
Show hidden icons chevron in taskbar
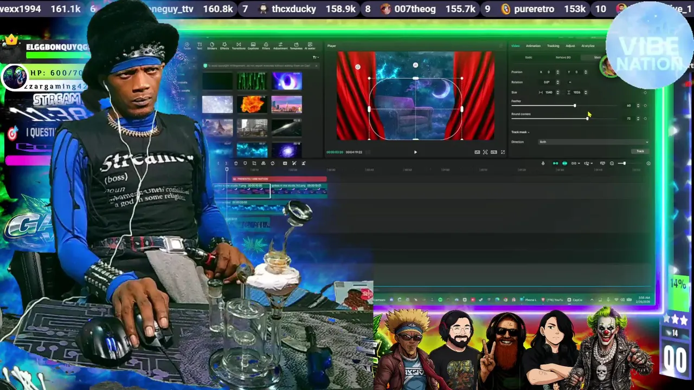pos(592,300)
